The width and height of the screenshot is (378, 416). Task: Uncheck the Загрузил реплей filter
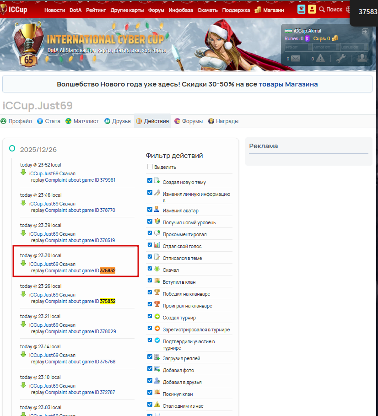pyautogui.click(x=150, y=357)
